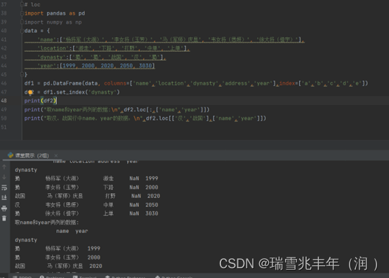Toggle soft-wrap in the Run console

(x=4, y=187)
